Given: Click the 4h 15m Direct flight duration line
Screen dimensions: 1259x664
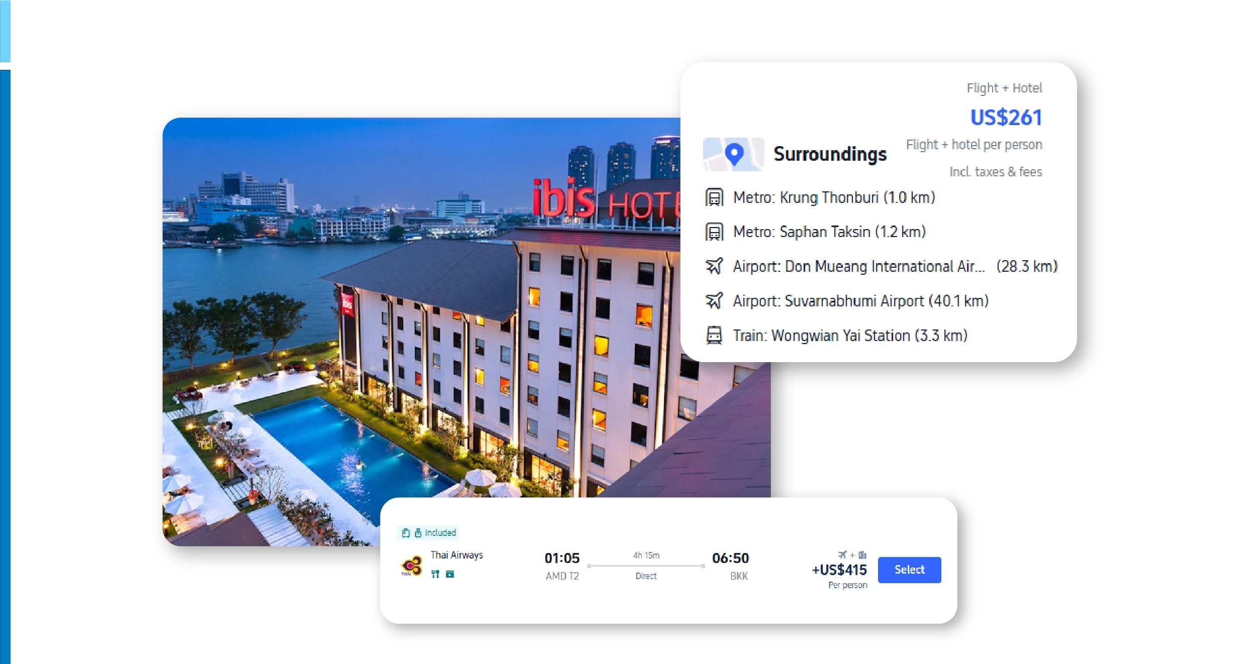Looking at the screenshot, I should pyautogui.click(x=646, y=566).
